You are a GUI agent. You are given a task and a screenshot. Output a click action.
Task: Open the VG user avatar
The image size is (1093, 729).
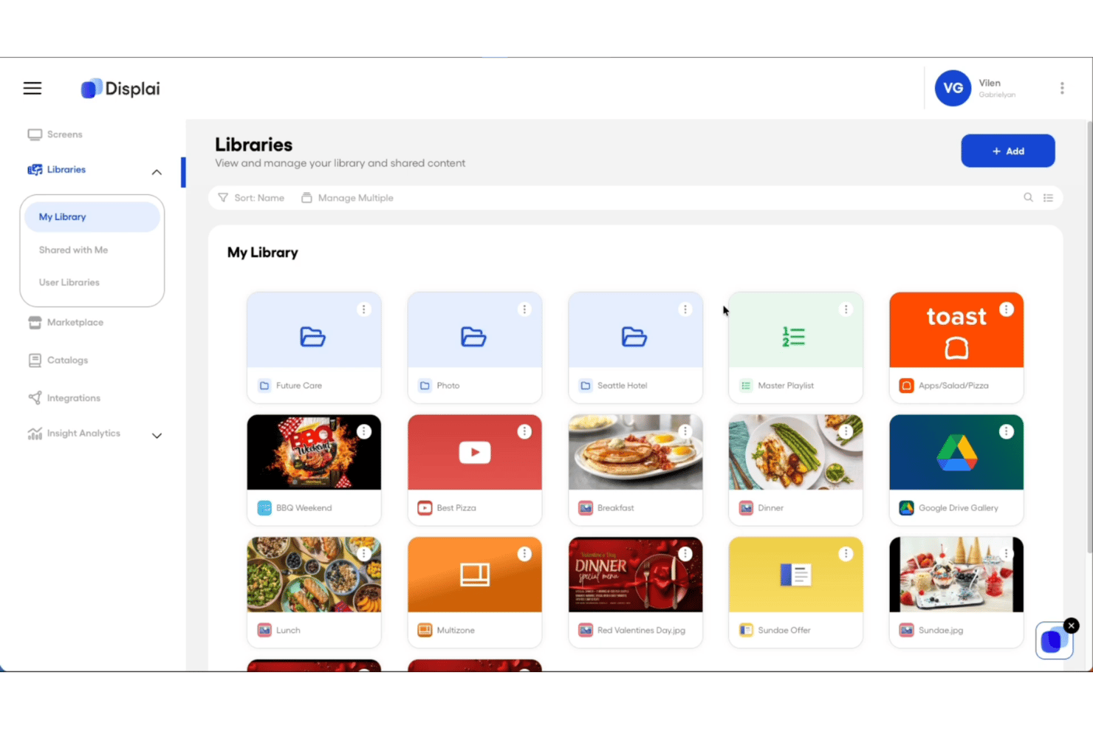coord(953,89)
